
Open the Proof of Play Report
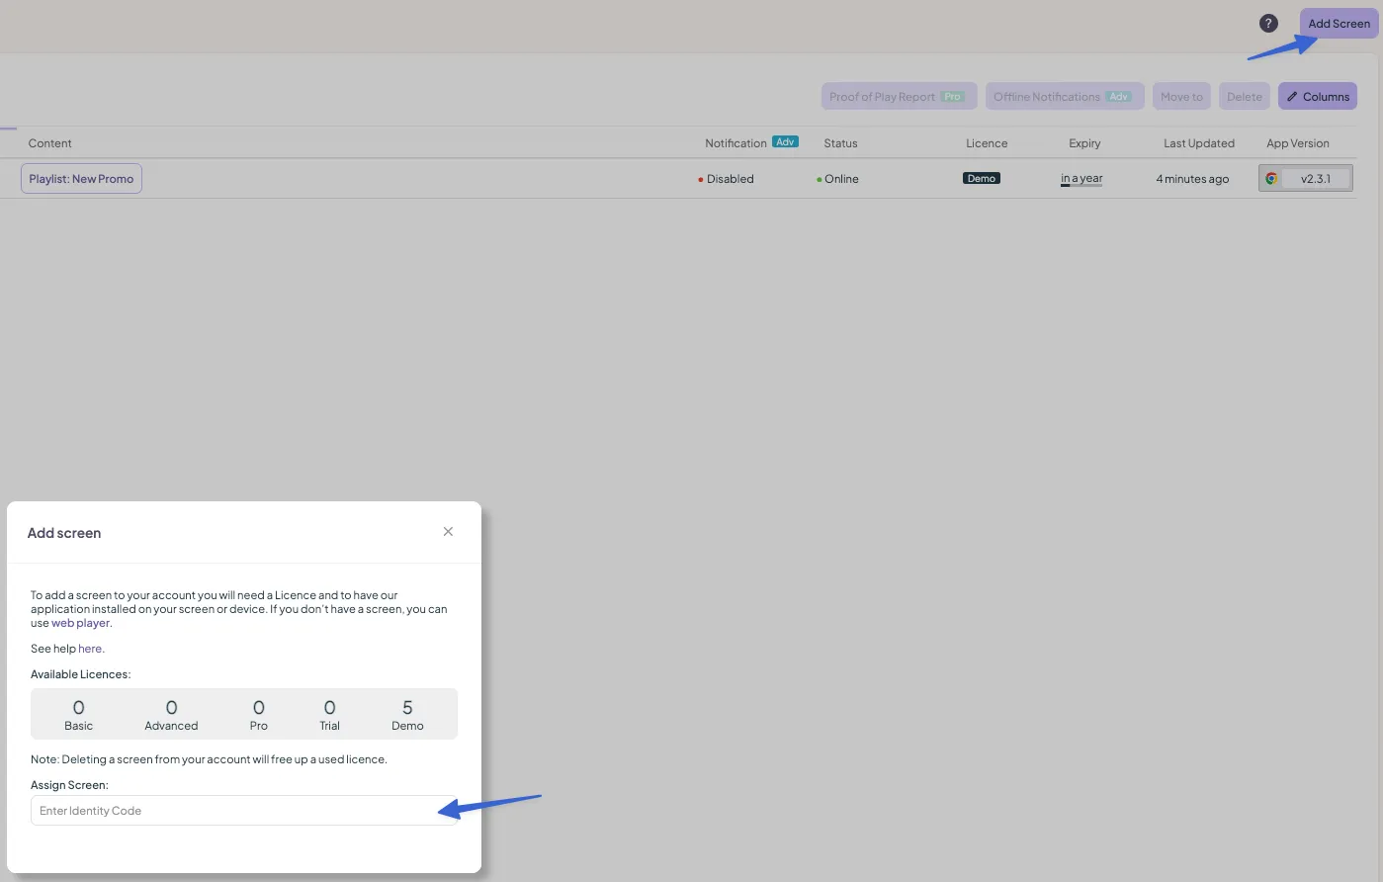(x=899, y=97)
